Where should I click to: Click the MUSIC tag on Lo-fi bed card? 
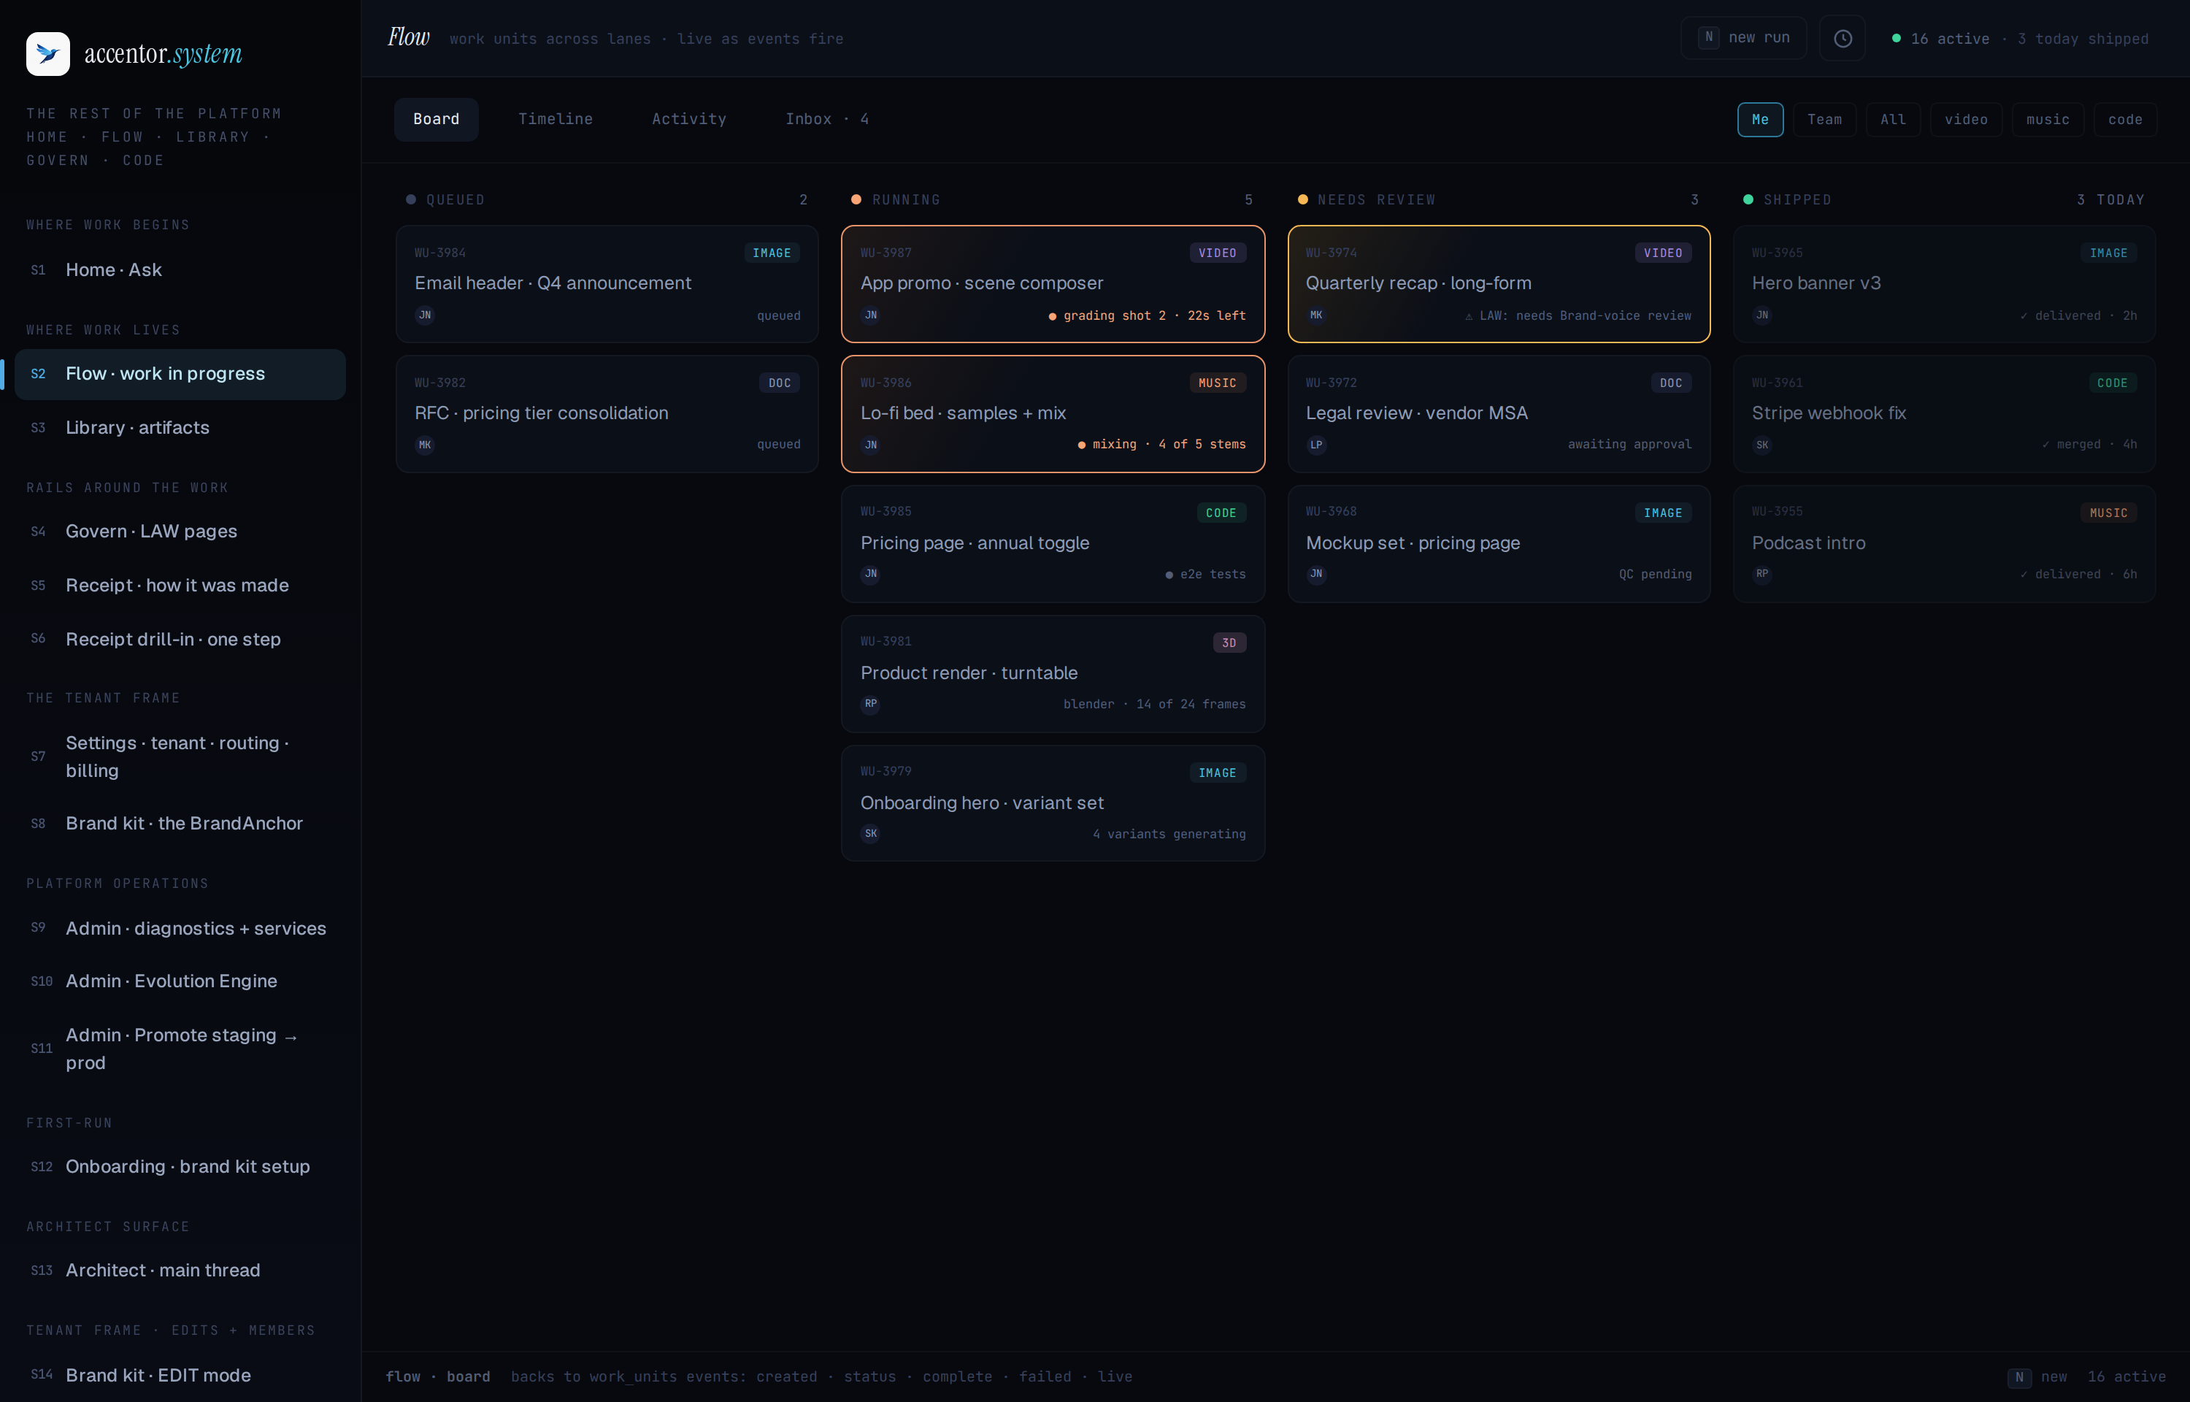[x=1218, y=383]
